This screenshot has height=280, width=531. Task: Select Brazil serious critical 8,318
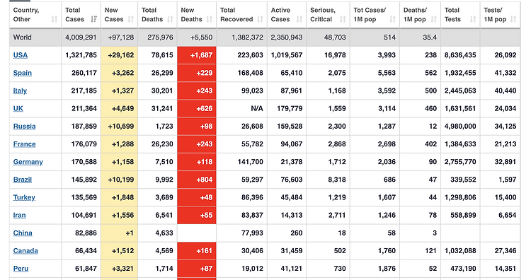point(337,180)
